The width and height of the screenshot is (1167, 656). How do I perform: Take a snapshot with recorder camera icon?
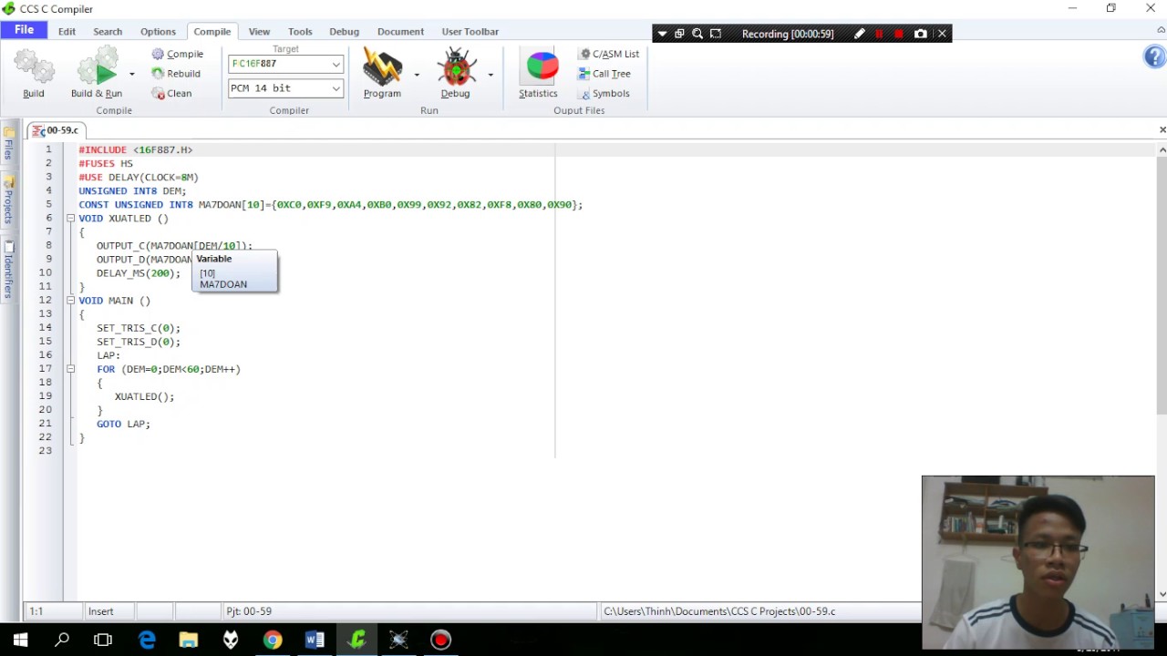click(921, 34)
